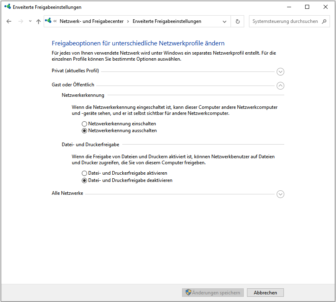Click the Abbrechen button
This screenshot has height=302, width=336.
click(265, 292)
